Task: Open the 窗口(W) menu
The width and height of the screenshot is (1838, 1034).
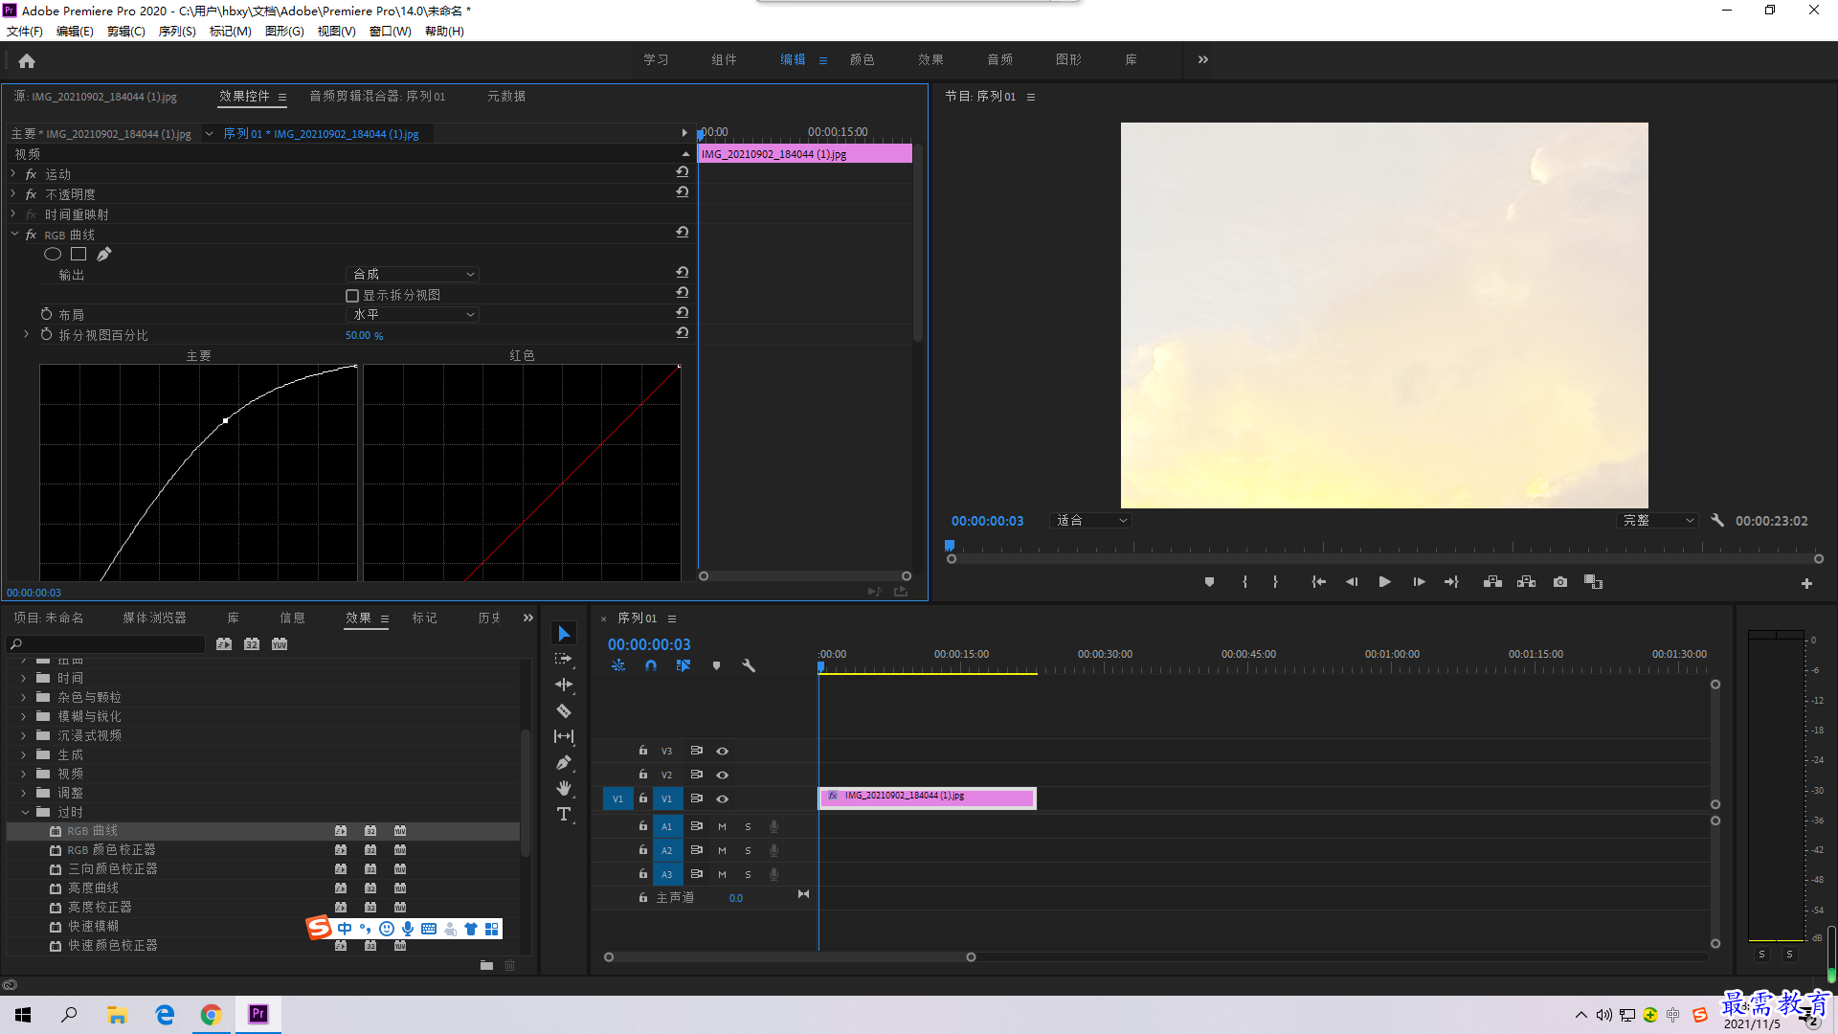Action: click(x=391, y=32)
